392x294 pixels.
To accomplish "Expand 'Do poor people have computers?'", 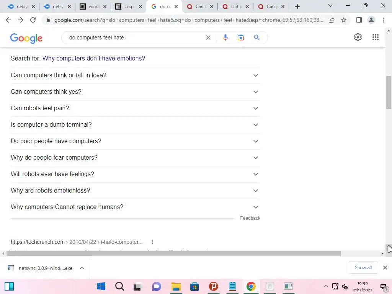I will click(136, 141).
